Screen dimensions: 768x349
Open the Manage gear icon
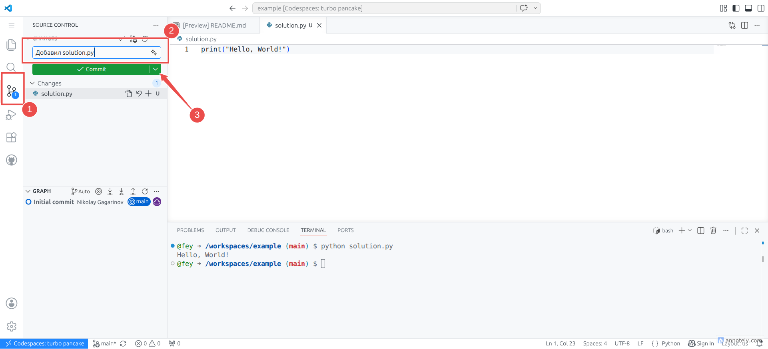pos(11,327)
